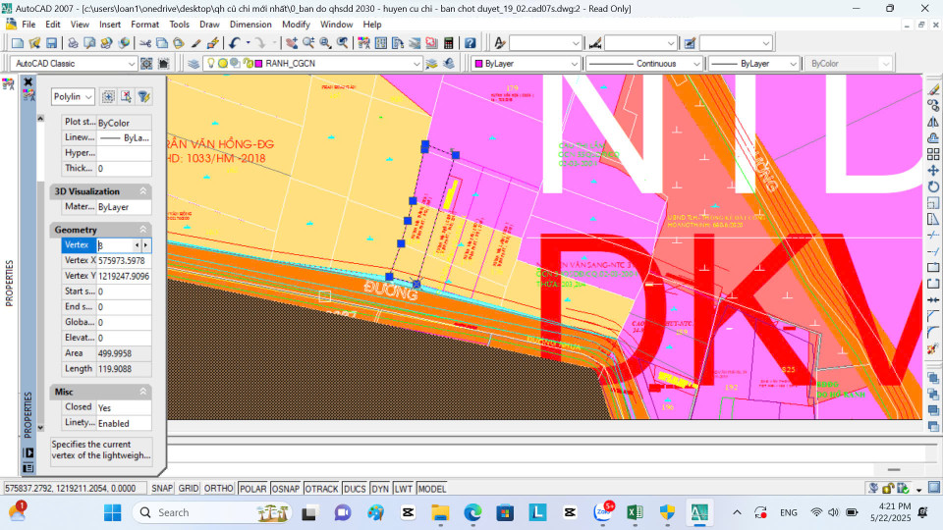Image resolution: width=943 pixels, height=530 pixels.
Task: Select the Rotate tool in Modify toolbar
Action: pos(933,186)
